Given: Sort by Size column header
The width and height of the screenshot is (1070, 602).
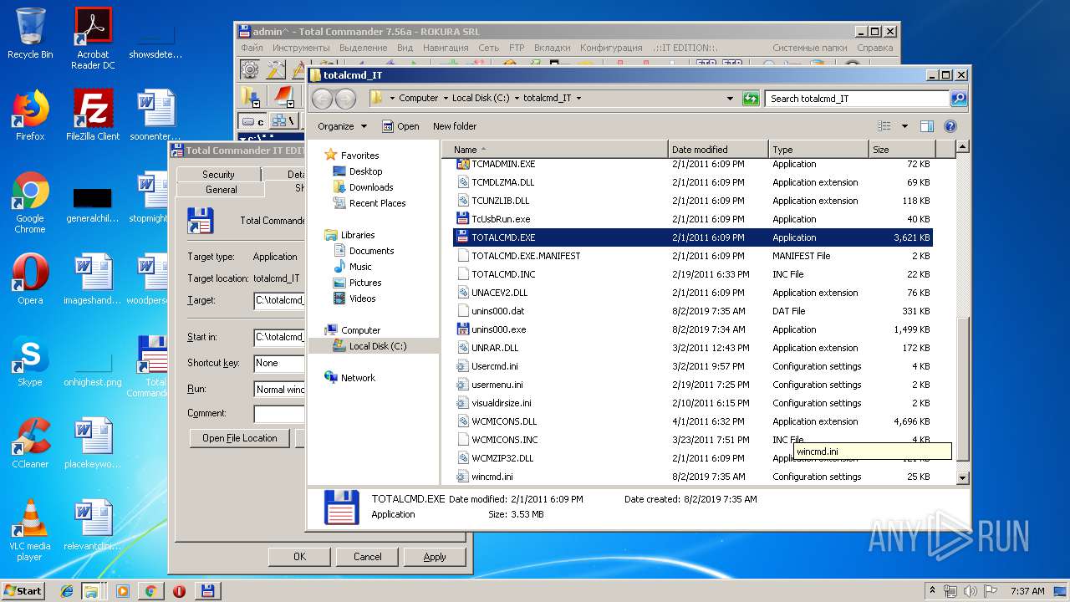Looking at the screenshot, I should click(x=901, y=150).
